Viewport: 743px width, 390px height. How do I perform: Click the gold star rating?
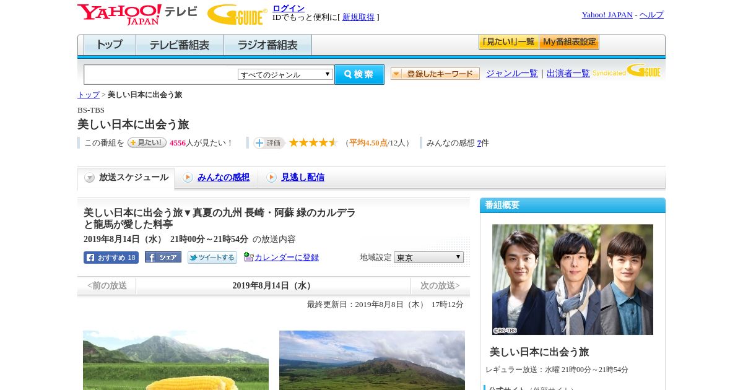click(x=313, y=142)
